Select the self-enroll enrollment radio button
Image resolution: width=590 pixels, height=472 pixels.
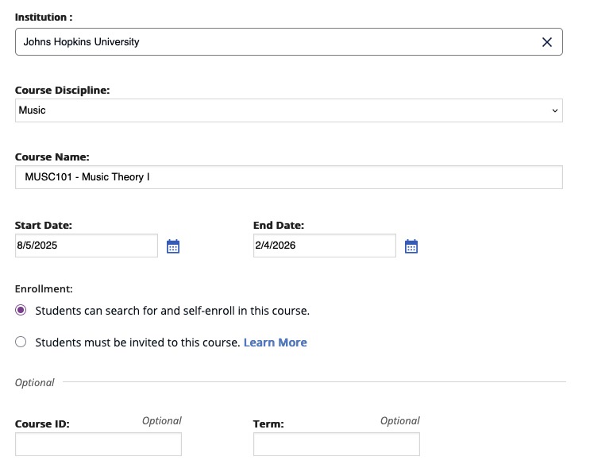click(x=21, y=310)
